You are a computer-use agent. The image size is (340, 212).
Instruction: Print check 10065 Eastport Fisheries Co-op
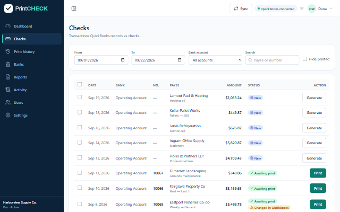point(318,204)
